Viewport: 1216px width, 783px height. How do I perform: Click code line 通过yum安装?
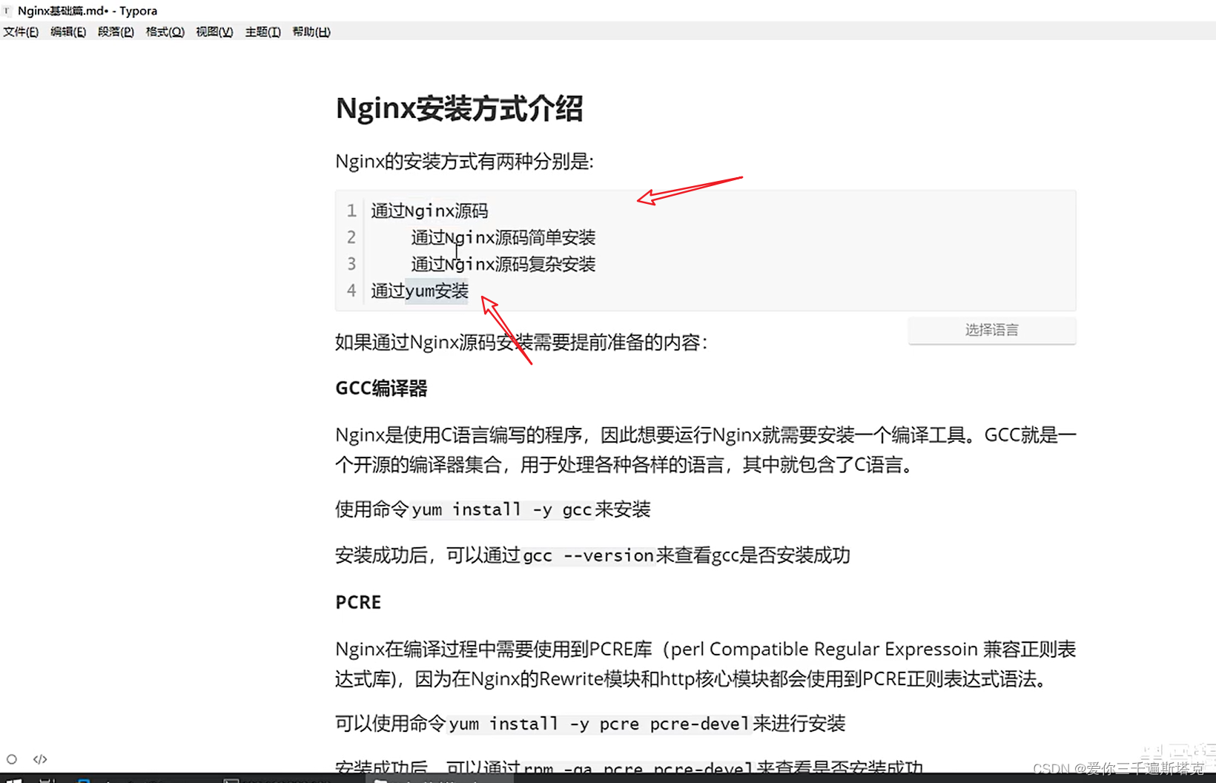click(x=420, y=291)
